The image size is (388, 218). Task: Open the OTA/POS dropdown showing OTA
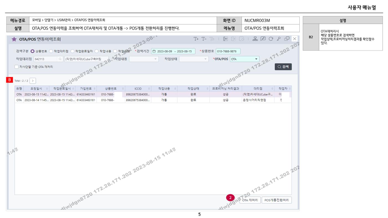click(245, 59)
